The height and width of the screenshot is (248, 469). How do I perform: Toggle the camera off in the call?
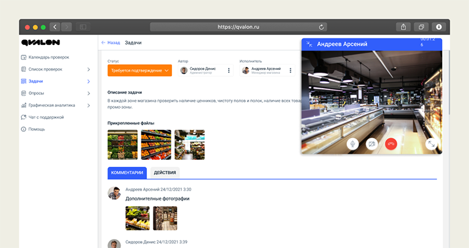pos(372,144)
